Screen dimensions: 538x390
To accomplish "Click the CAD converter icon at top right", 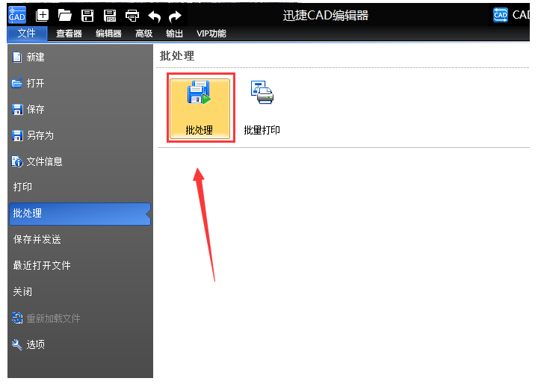I will 500,15.
